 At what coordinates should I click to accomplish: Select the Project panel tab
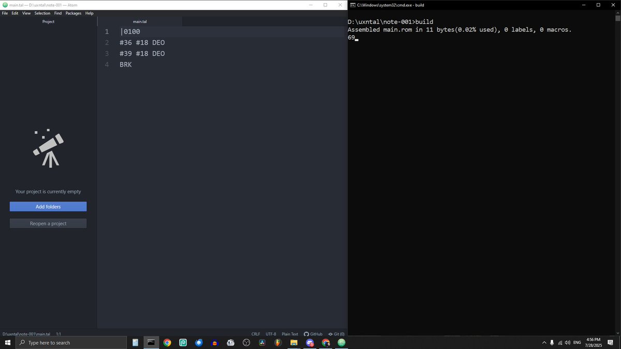click(48, 22)
